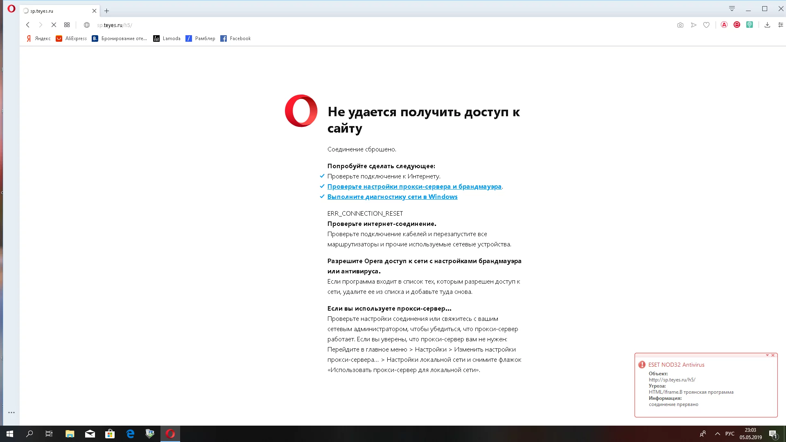This screenshot has width=786, height=442.
Task: Open the red circular e extension
Action: click(737, 25)
